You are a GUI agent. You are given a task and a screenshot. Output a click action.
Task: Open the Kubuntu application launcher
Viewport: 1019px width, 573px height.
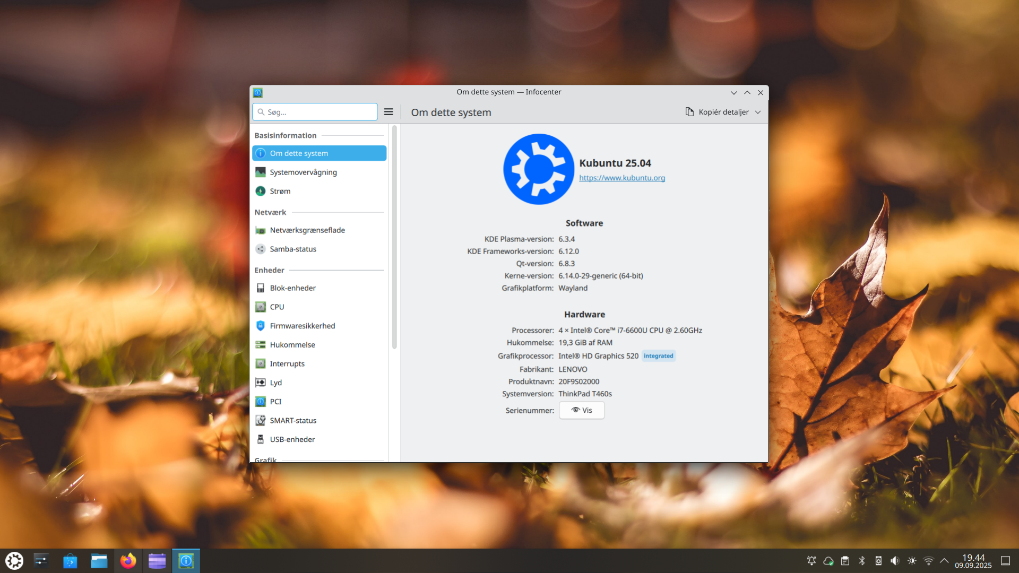coord(14,561)
